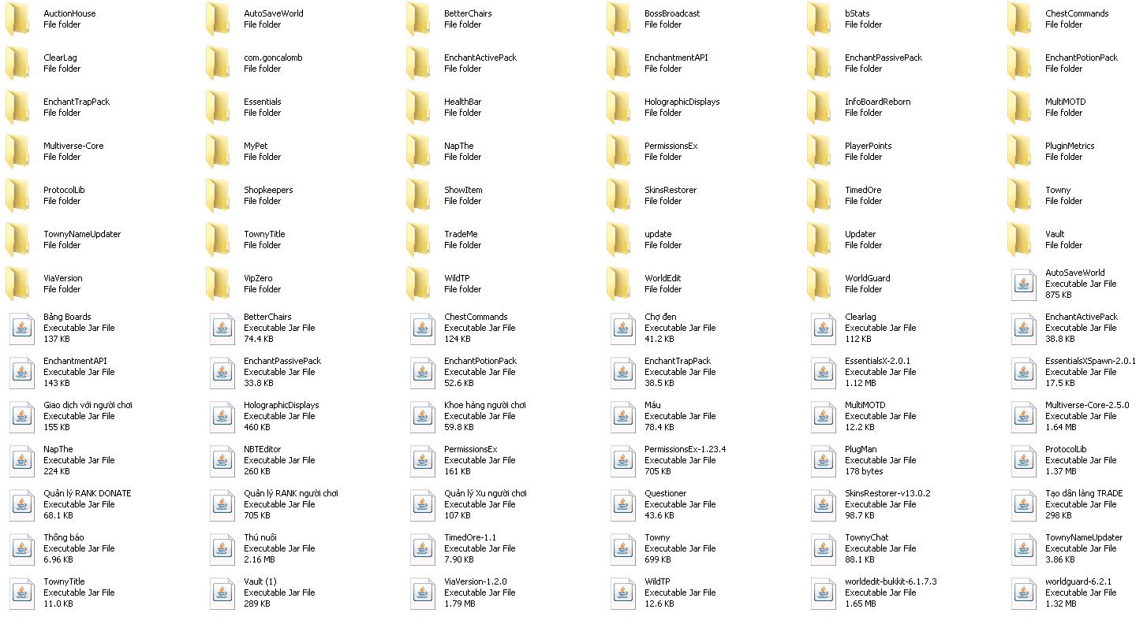
Task: Click the PlugMan jar file icon
Action: pos(824,461)
